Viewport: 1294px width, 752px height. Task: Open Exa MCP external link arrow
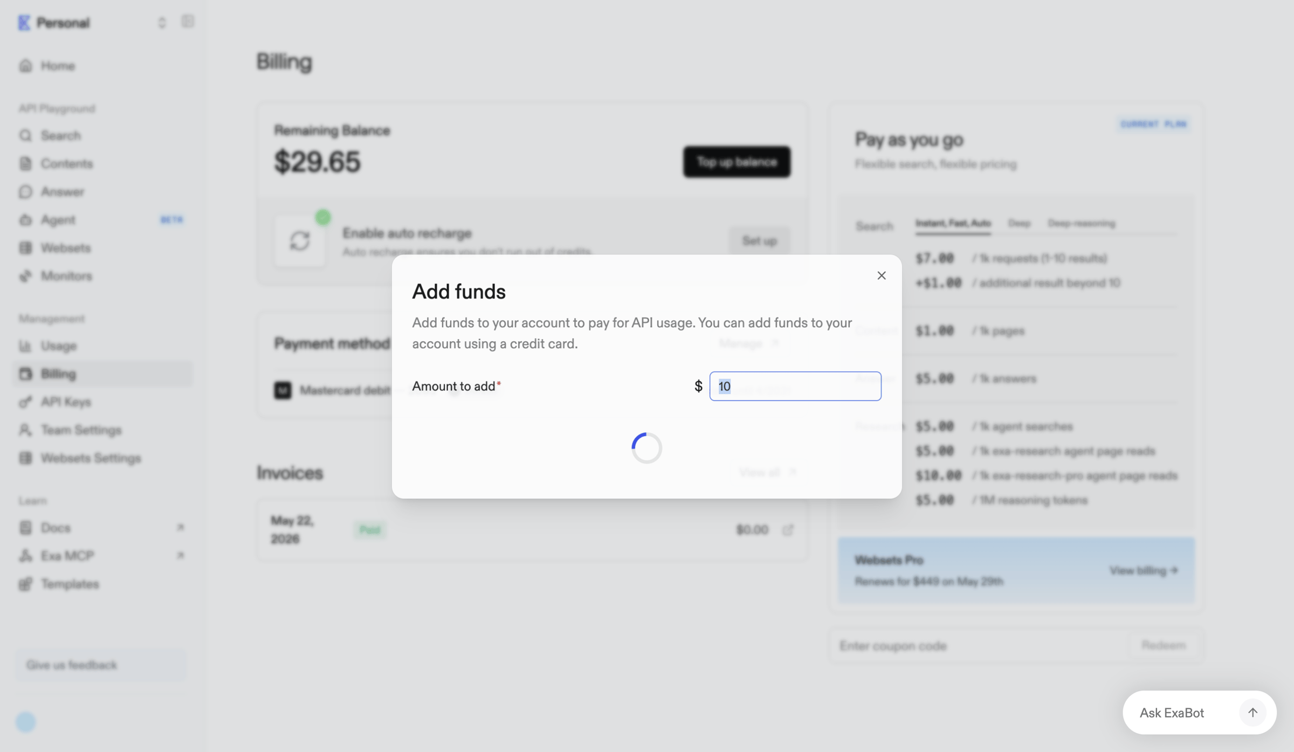pos(181,555)
